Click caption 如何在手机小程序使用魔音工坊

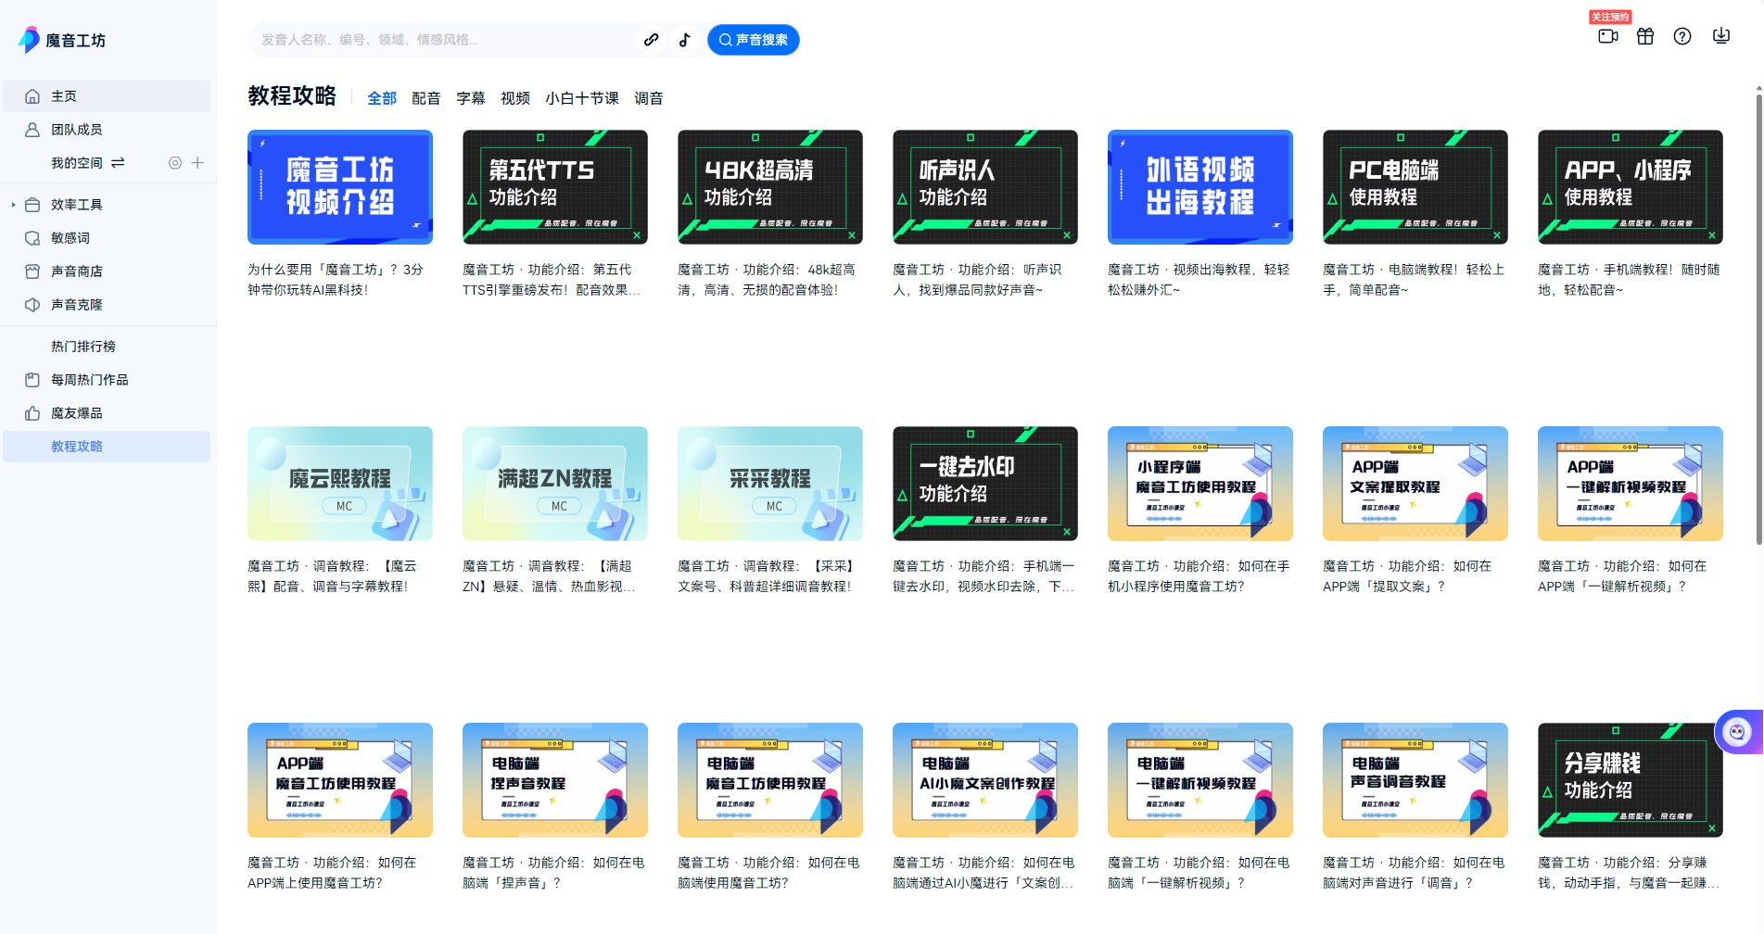[x=1199, y=576]
